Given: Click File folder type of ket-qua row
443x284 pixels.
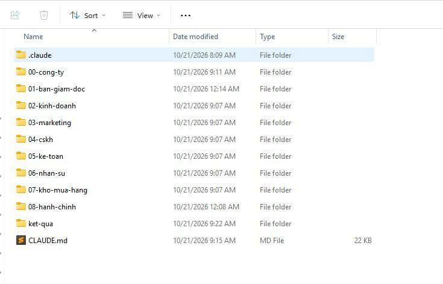Looking at the screenshot, I should coord(275,224).
